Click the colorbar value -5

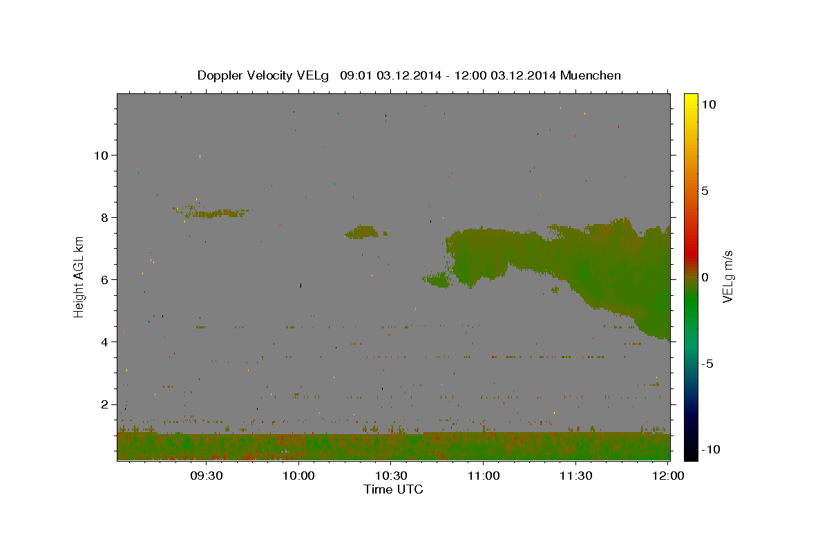click(708, 364)
